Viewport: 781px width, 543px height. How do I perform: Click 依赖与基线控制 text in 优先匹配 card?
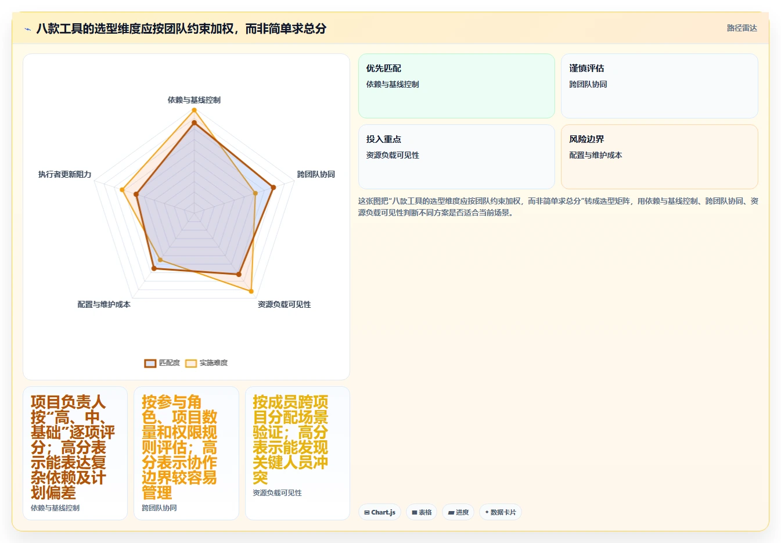pyautogui.click(x=393, y=84)
